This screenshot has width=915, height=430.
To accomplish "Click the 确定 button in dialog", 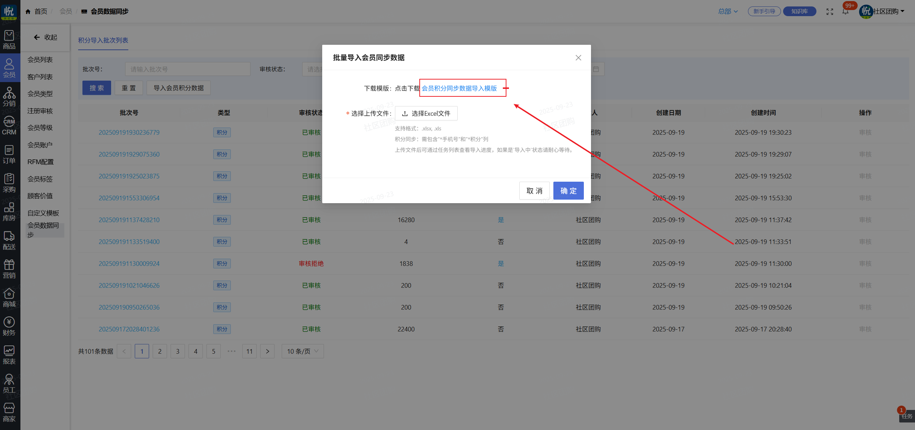I will click(568, 191).
